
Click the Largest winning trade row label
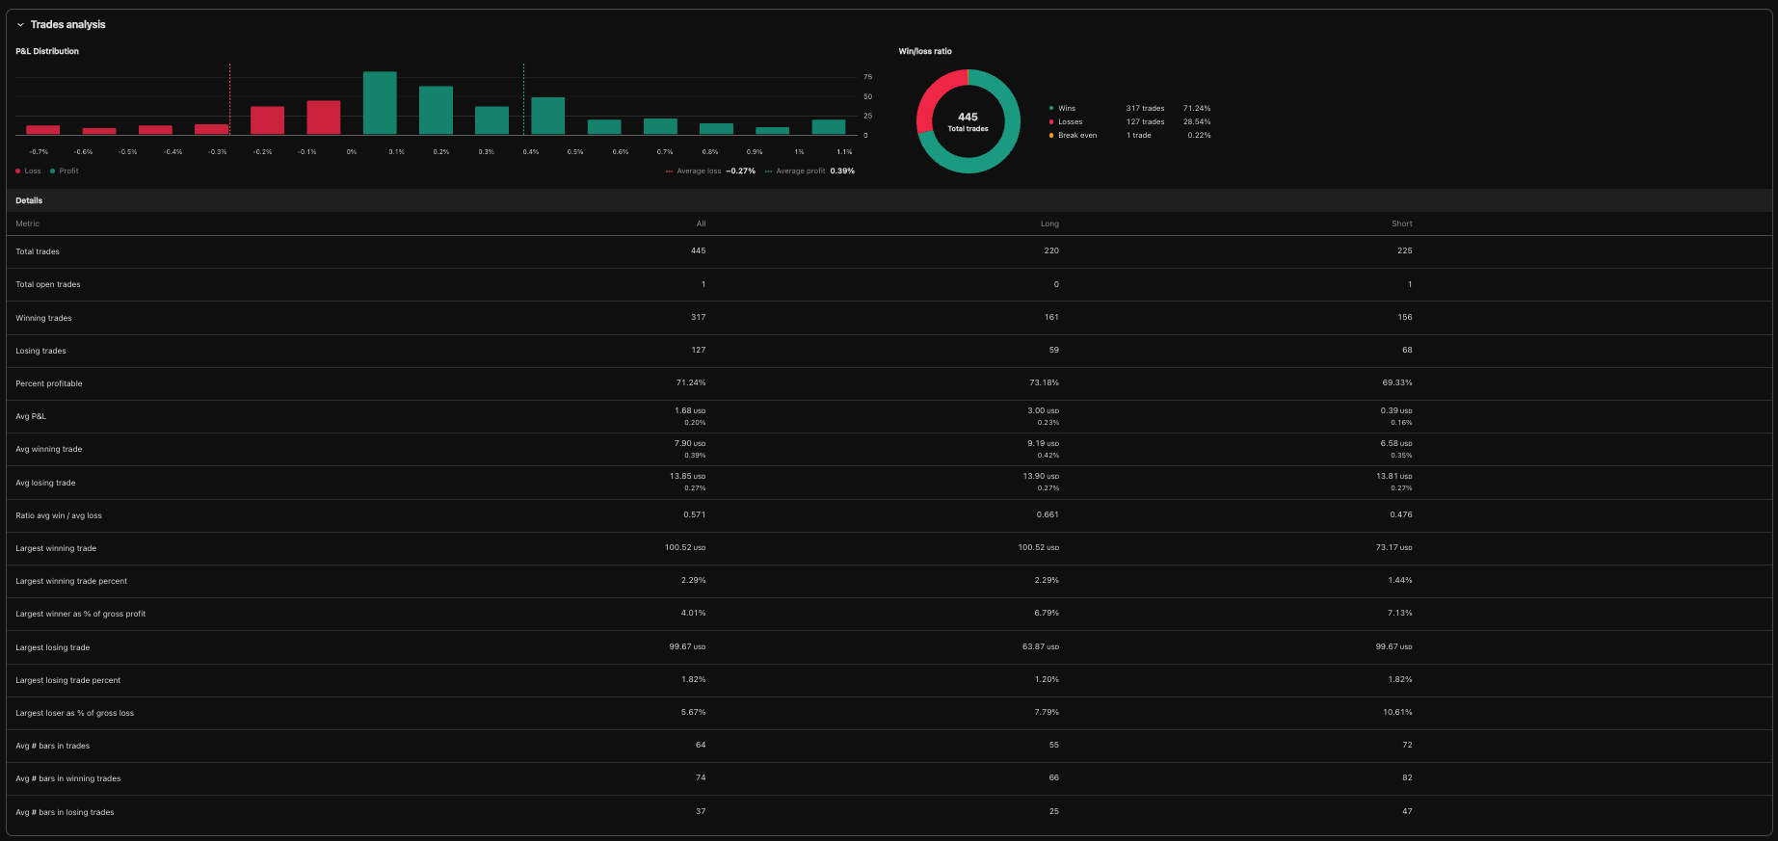click(x=56, y=548)
